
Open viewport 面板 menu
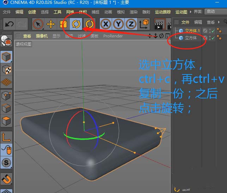pyautogui.click(x=94, y=36)
